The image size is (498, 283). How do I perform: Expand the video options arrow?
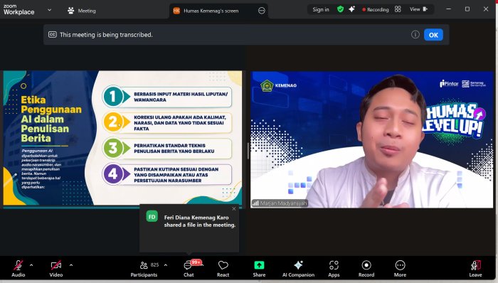coord(71,265)
